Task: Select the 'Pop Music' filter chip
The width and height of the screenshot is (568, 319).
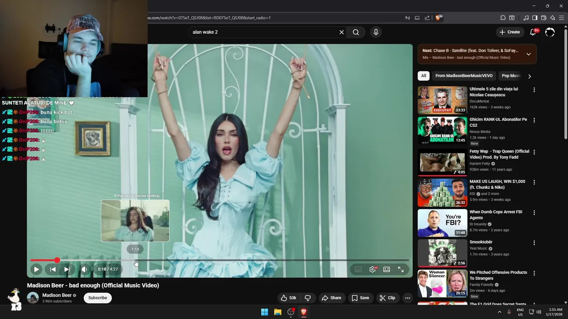Action: point(511,76)
